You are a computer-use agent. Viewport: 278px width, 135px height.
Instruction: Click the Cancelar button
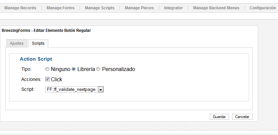coord(242,117)
